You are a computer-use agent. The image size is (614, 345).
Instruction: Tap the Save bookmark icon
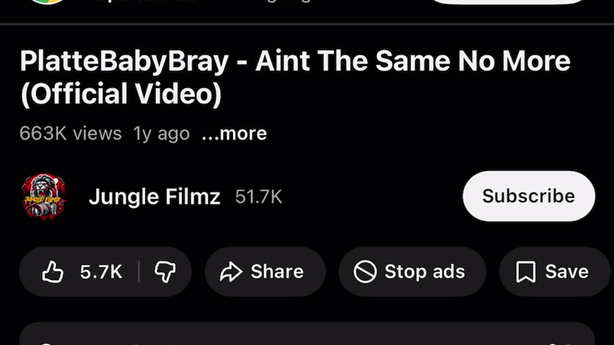pyautogui.click(x=526, y=272)
